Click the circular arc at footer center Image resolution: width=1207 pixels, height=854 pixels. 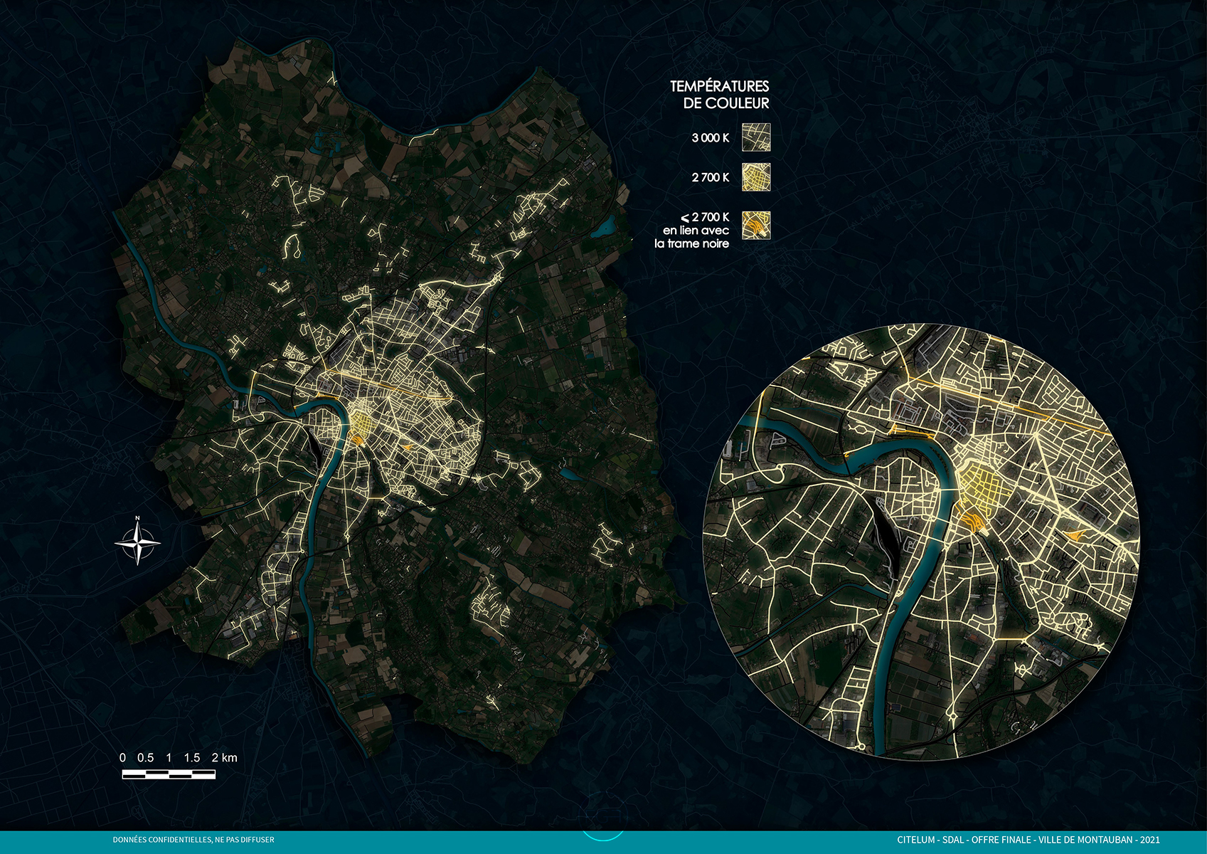pos(602,835)
